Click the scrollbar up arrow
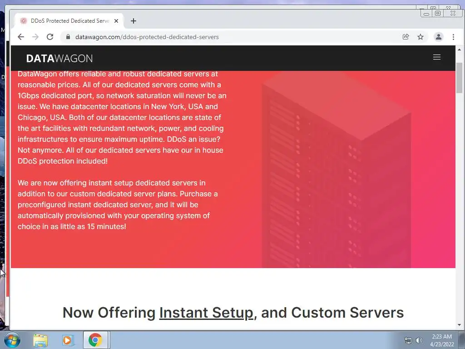This screenshot has width=465, height=349. tap(459, 50)
